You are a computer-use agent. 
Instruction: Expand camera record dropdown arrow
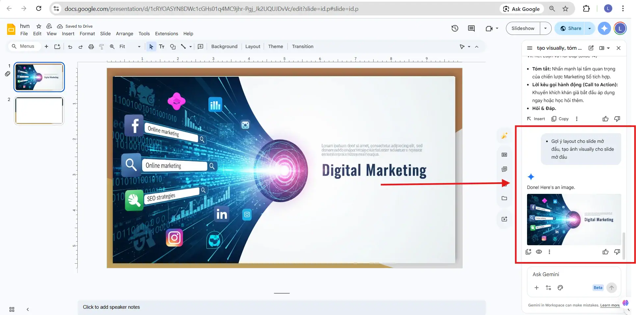(x=497, y=28)
